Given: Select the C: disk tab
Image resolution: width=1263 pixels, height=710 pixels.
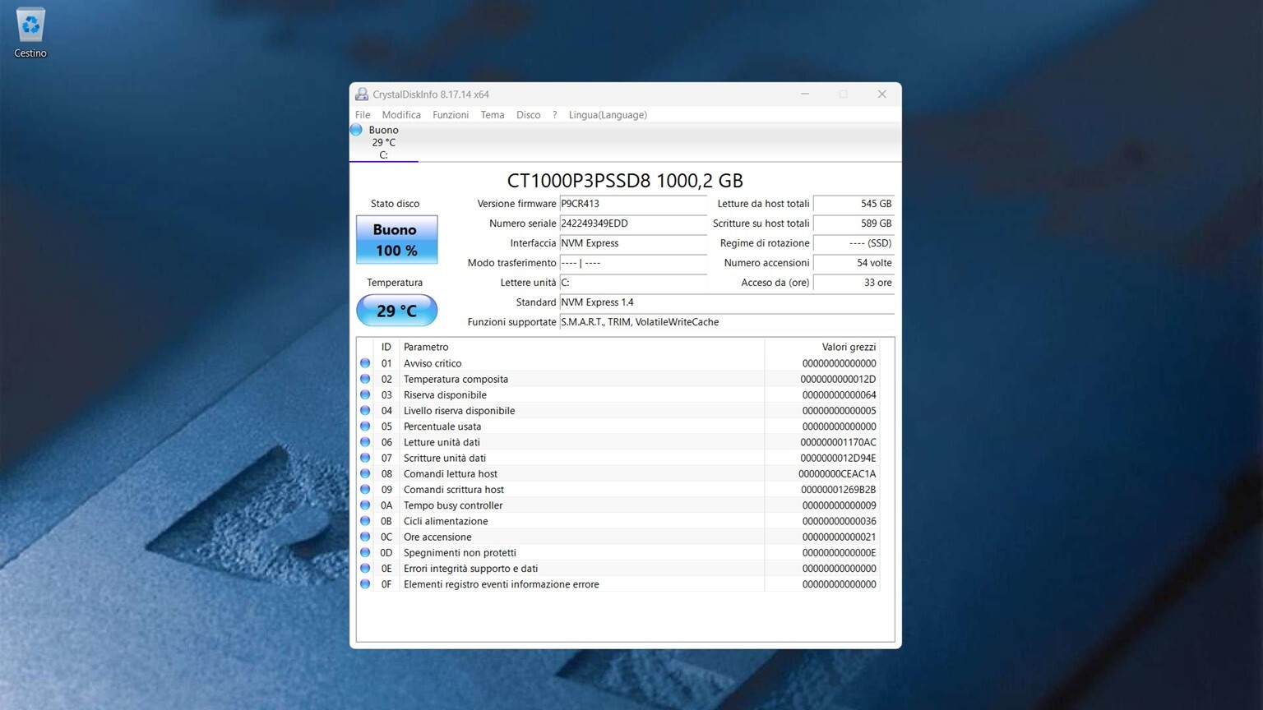Looking at the screenshot, I should 384,142.
